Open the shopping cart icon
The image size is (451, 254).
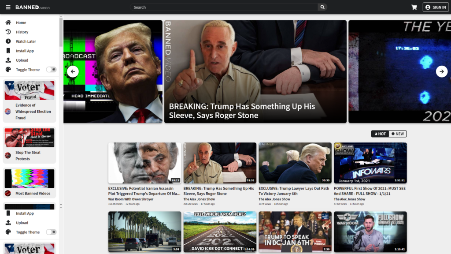(x=414, y=7)
